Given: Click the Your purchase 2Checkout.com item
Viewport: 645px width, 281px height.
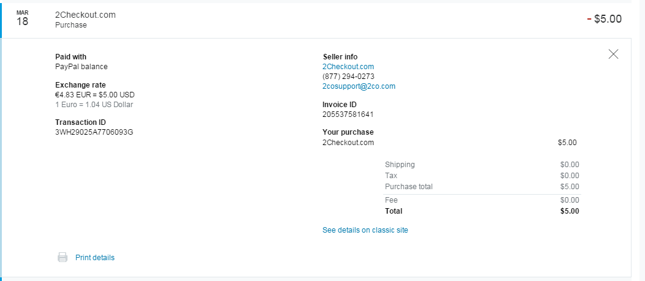Looking at the screenshot, I should pos(348,143).
